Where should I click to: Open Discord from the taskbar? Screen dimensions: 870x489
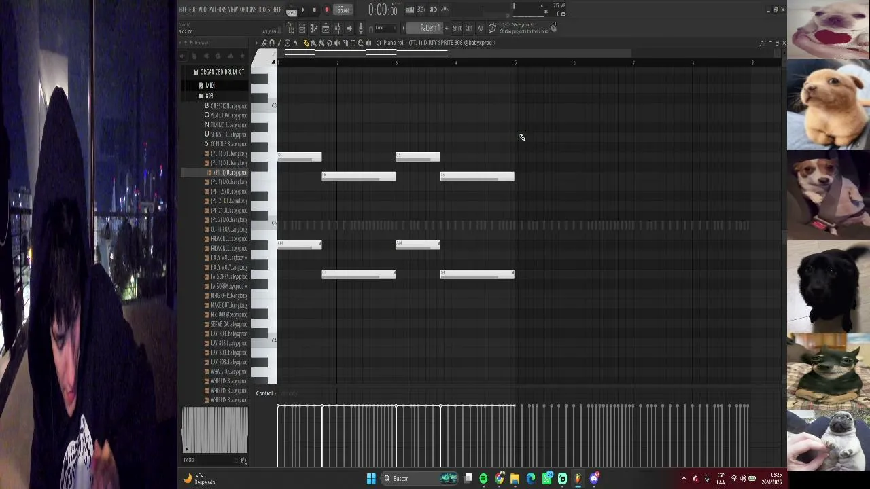pos(594,479)
